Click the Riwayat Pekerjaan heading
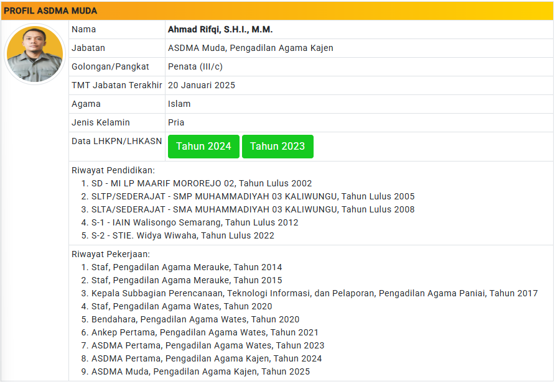This screenshot has width=555, height=382. [111, 254]
